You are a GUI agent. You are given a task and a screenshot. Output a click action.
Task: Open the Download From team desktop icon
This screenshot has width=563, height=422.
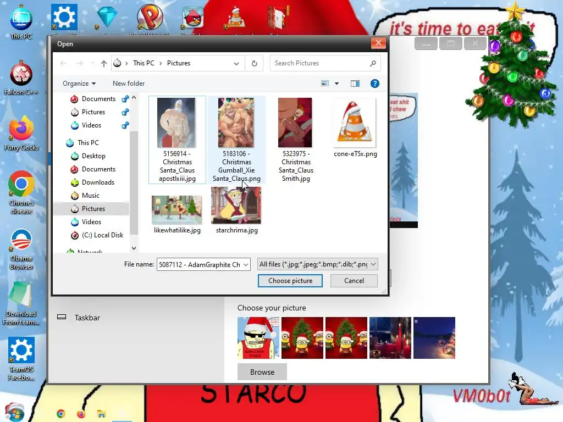(x=21, y=303)
